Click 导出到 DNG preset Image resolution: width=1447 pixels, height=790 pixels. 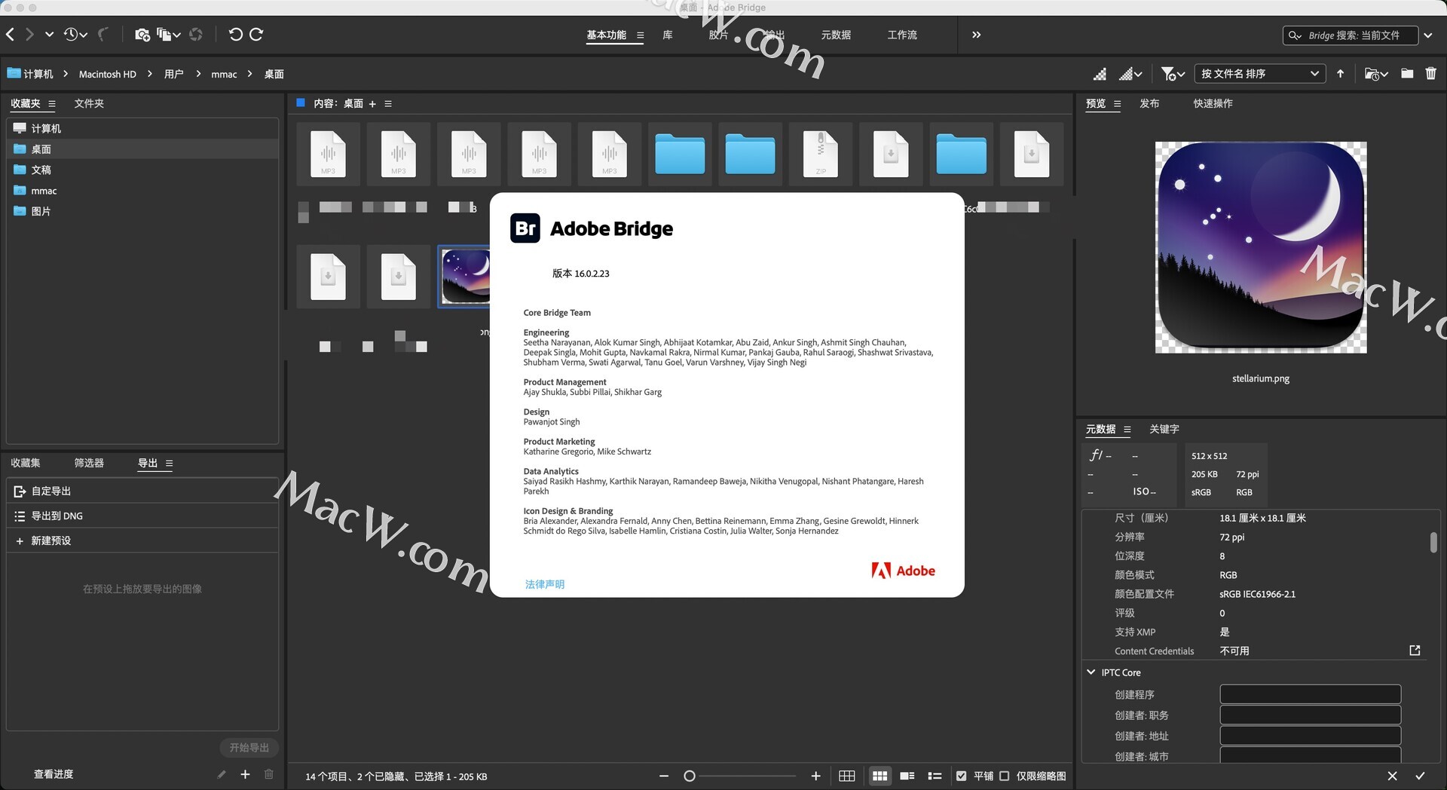pos(57,516)
